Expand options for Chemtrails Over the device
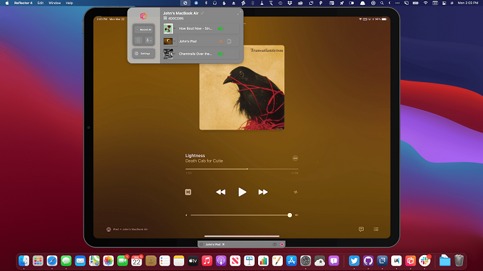Image resolution: width=483 pixels, height=271 pixels. tap(175, 54)
